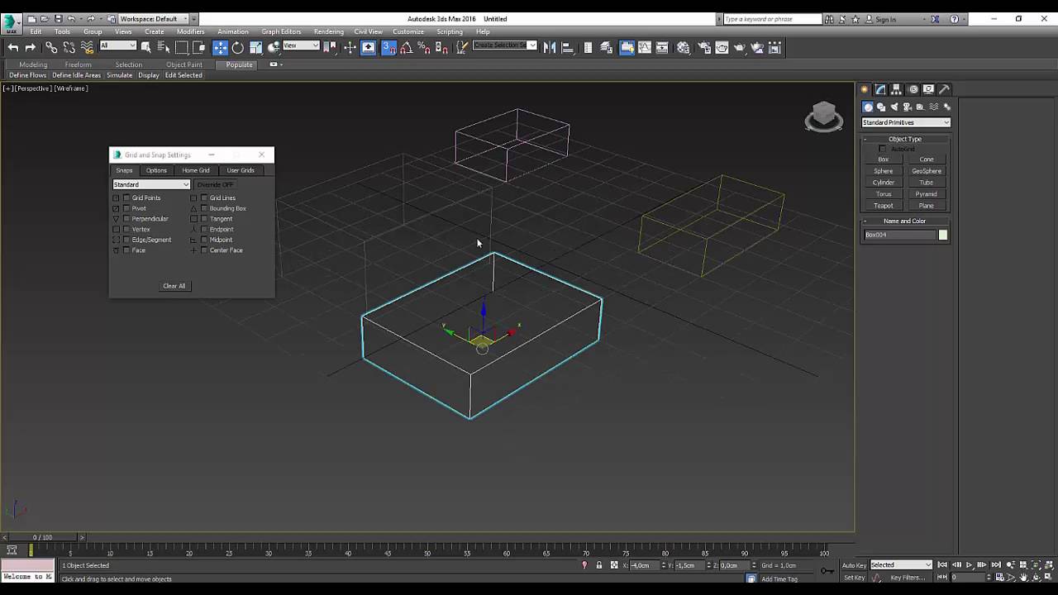This screenshot has height=595, width=1058.
Task: Open the Curve Editor from toolbar
Action: (x=645, y=48)
